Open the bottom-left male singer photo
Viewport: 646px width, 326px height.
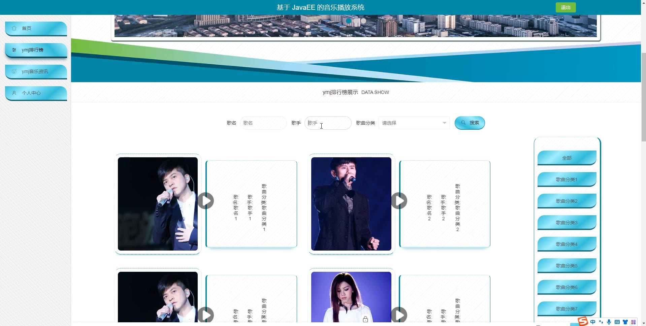158,297
